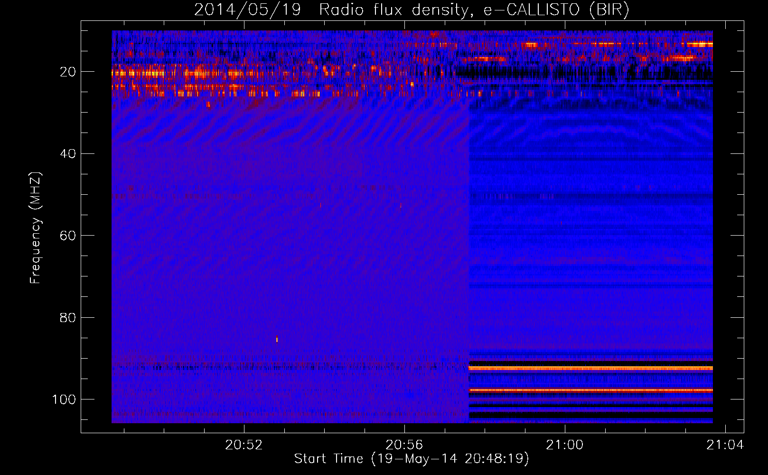Click the 'Start Time (19-May-14 20:48:19)' x-axis label

[x=412, y=459]
